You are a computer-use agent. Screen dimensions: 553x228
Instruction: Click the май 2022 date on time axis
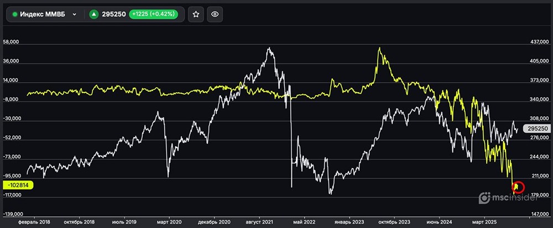click(x=304, y=222)
